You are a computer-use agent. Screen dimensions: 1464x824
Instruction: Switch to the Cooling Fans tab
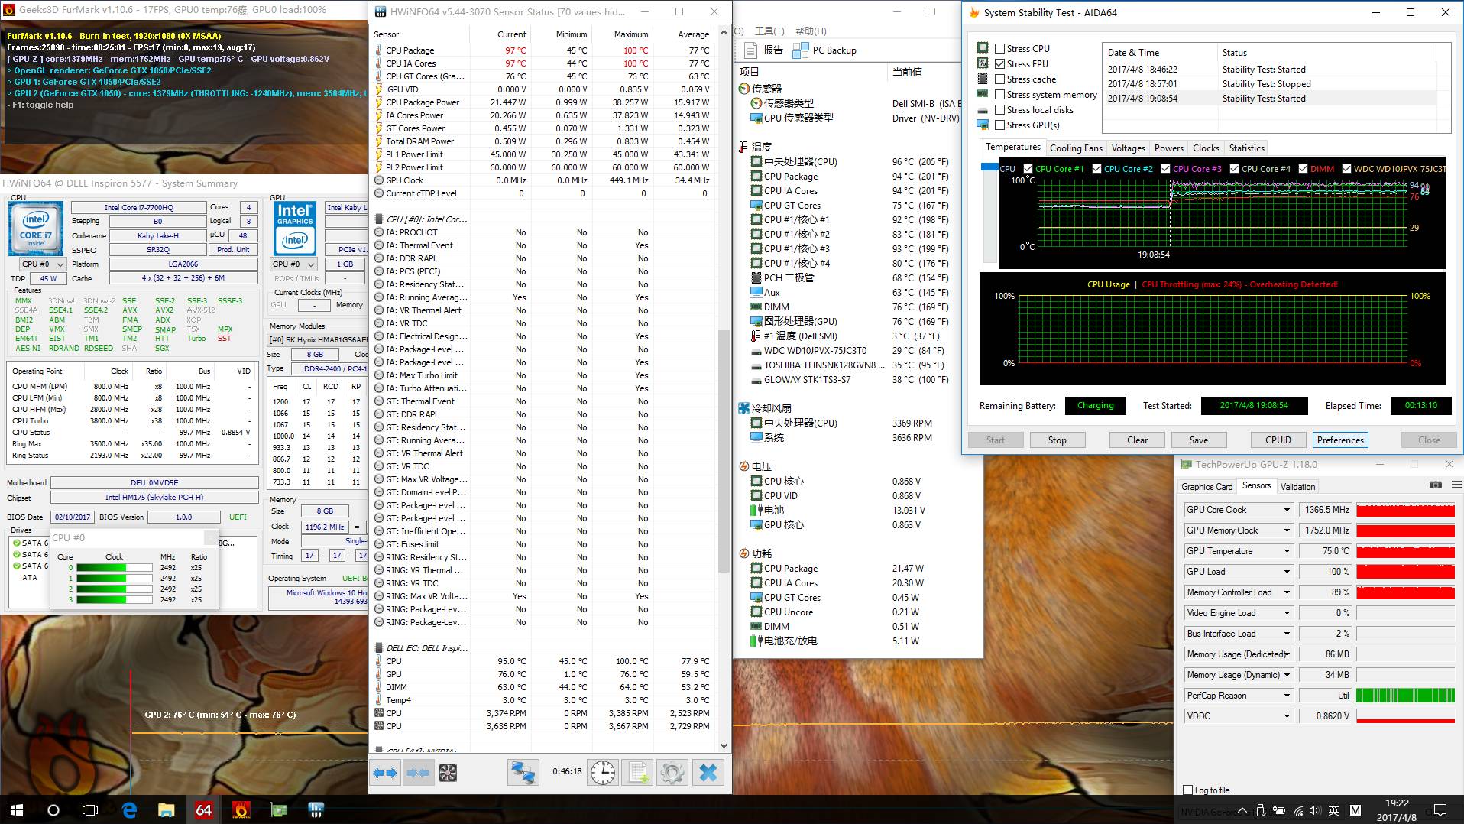[1076, 148]
